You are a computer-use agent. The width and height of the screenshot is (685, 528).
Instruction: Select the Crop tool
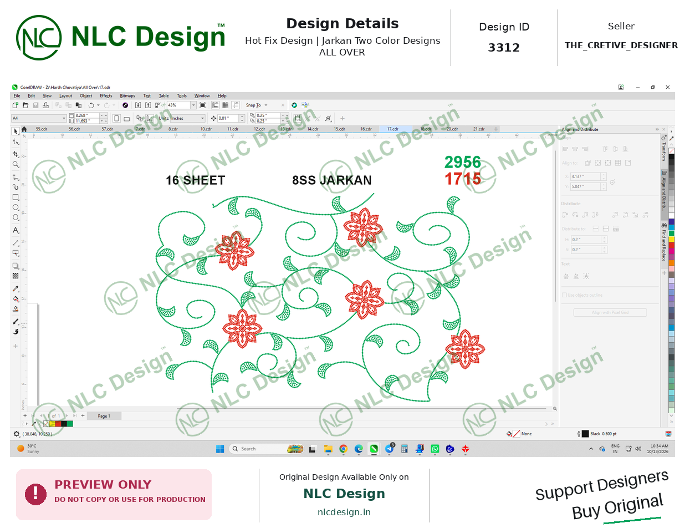(16, 154)
